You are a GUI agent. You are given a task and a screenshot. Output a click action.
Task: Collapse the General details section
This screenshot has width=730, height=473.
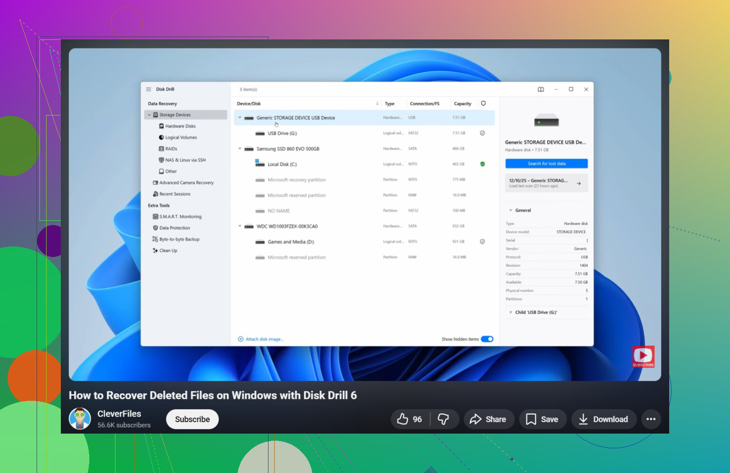coord(511,210)
